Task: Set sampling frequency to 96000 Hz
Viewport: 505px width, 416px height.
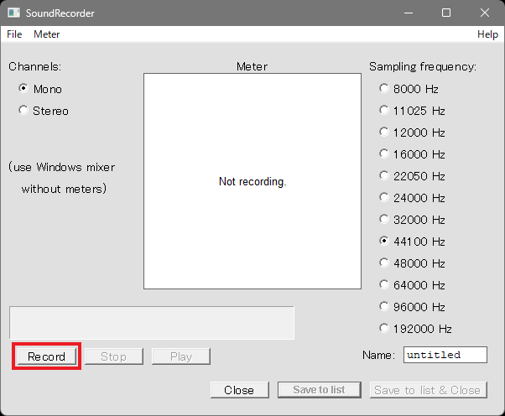Action: click(384, 306)
